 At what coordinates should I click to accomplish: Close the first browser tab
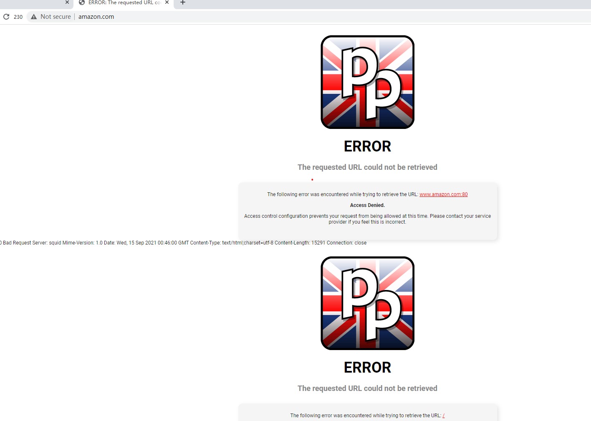67,3
